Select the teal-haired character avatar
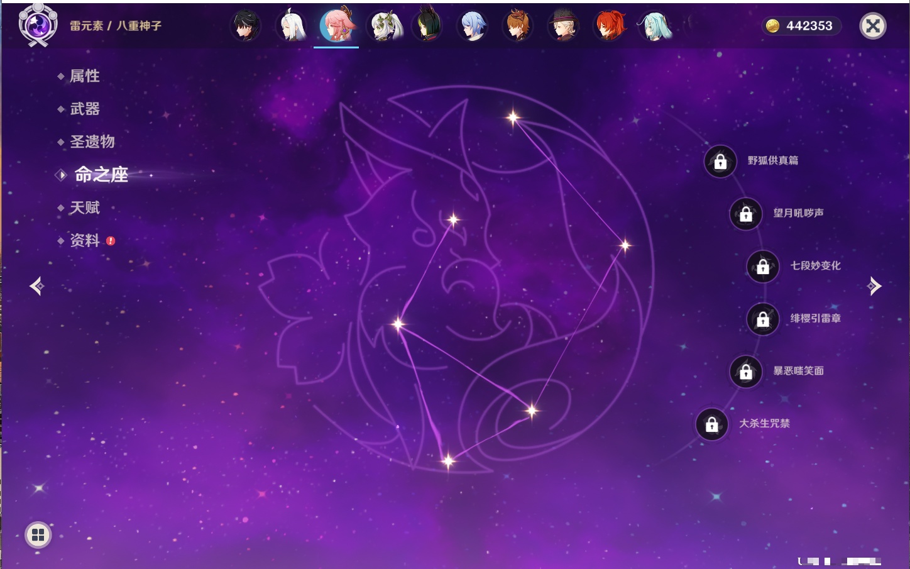Viewport: 910px width, 569px height. tap(655, 26)
